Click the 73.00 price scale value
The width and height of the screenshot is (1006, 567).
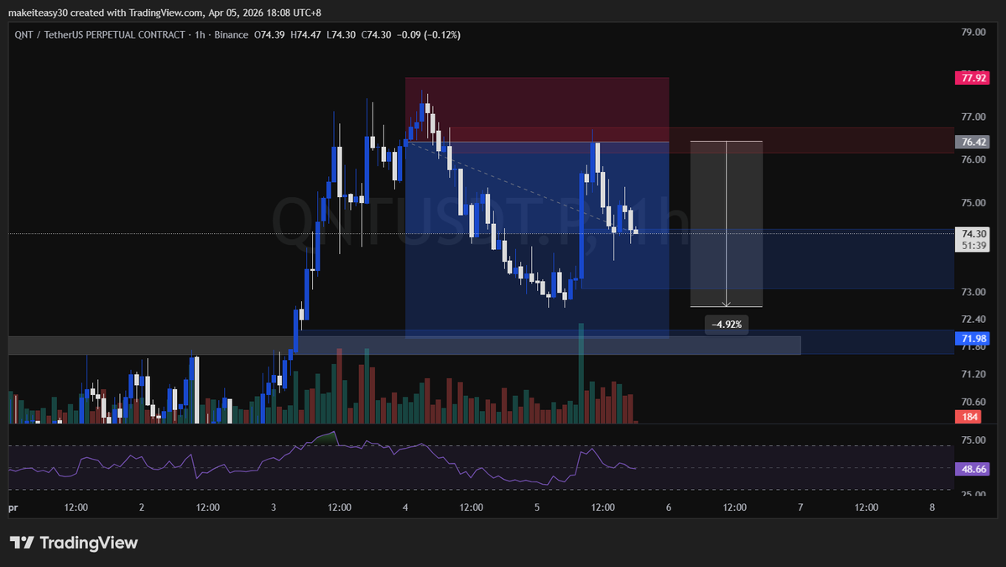[x=973, y=292]
